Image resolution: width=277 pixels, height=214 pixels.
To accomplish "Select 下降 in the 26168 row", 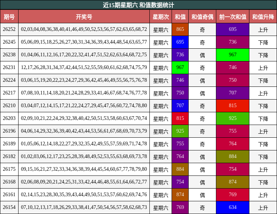I will pyautogui.click(x=263, y=182).
